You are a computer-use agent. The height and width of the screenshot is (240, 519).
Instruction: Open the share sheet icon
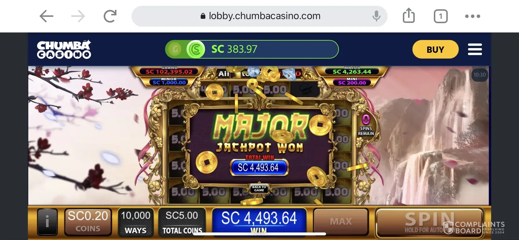(x=409, y=16)
